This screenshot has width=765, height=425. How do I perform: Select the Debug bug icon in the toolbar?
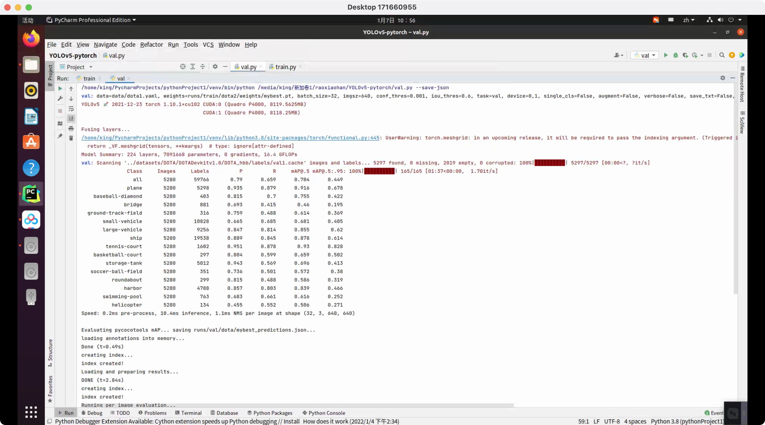coord(675,55)
